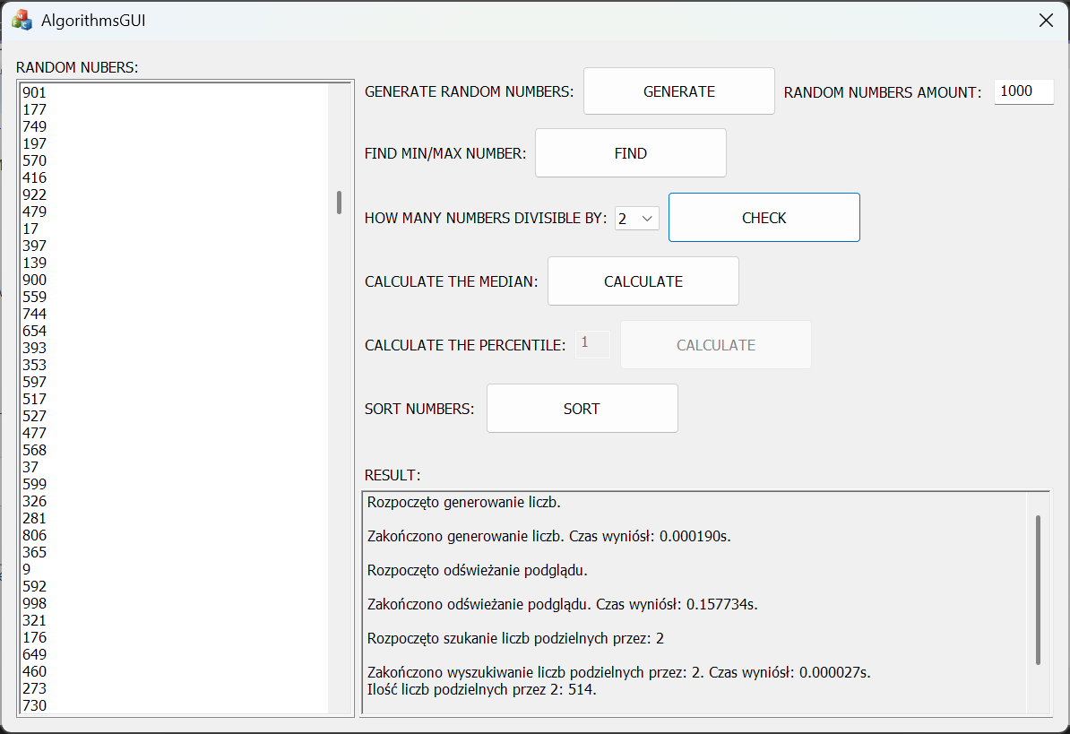The height and width of the screenshot is (734, 1070).
Task: Click the random numbers list scrollbar thumb
Action: (339, 203)
